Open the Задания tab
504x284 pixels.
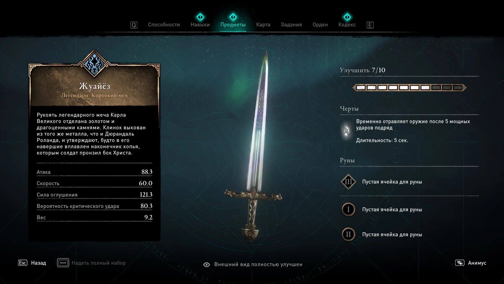[x=291, y=25]
